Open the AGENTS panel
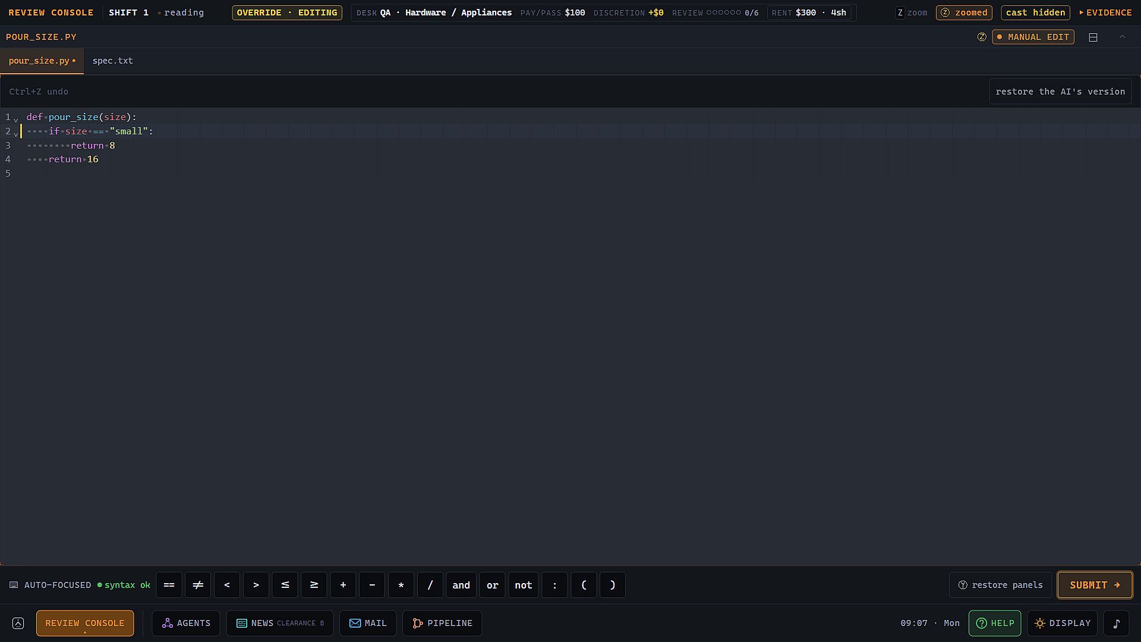The image size is (1141, 642). tap(186, 623)
